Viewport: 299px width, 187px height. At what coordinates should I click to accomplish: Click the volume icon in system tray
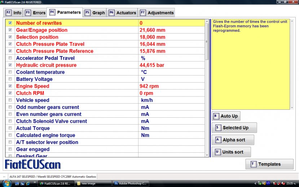point(282,183)
